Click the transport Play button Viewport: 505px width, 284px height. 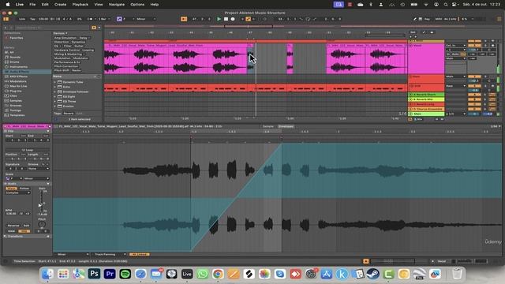pyautogui.click(x=219, y=19)
